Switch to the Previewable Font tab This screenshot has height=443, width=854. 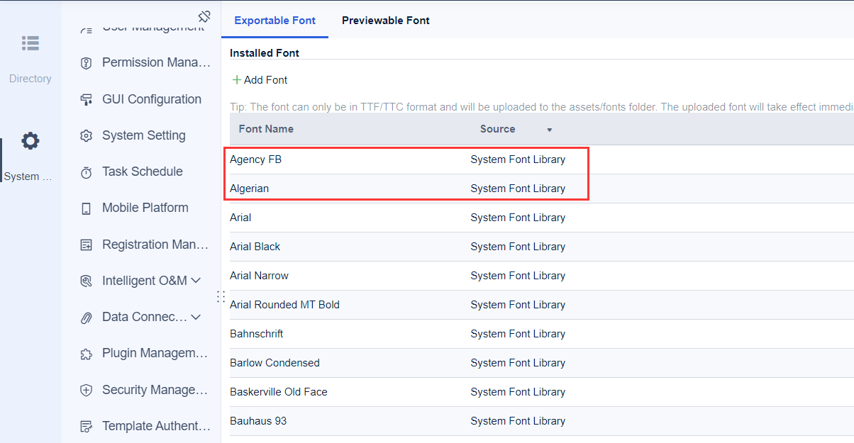coord(385,21)
